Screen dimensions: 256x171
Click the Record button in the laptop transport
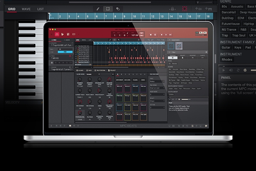click(x=151, y=35)
